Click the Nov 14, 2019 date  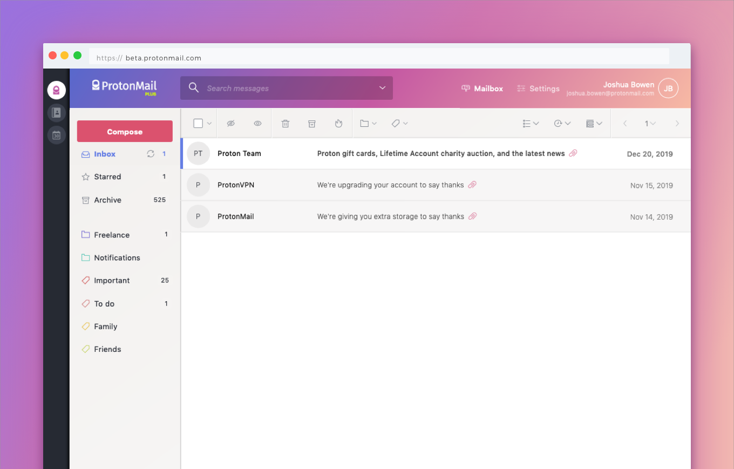(x=651, y=217)
